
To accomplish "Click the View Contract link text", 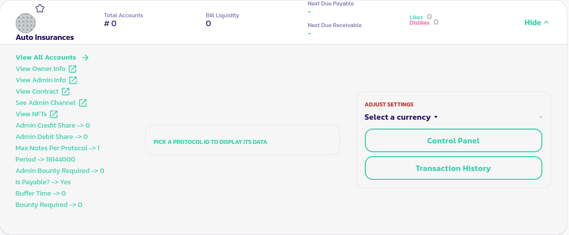I will [x=37, y=92].
